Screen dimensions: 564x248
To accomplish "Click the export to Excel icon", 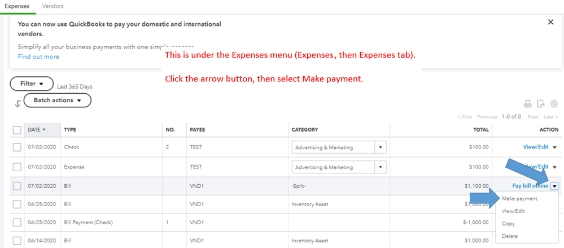I will pos(541,104).
